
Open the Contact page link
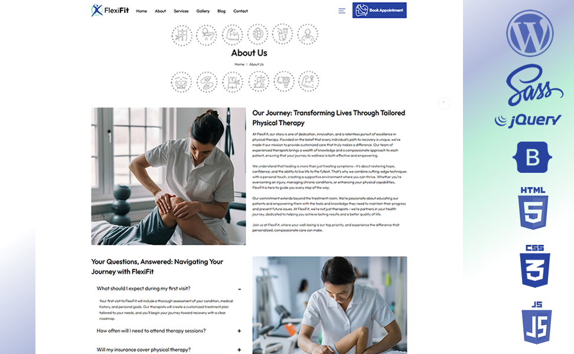click(x=240, y=11)
